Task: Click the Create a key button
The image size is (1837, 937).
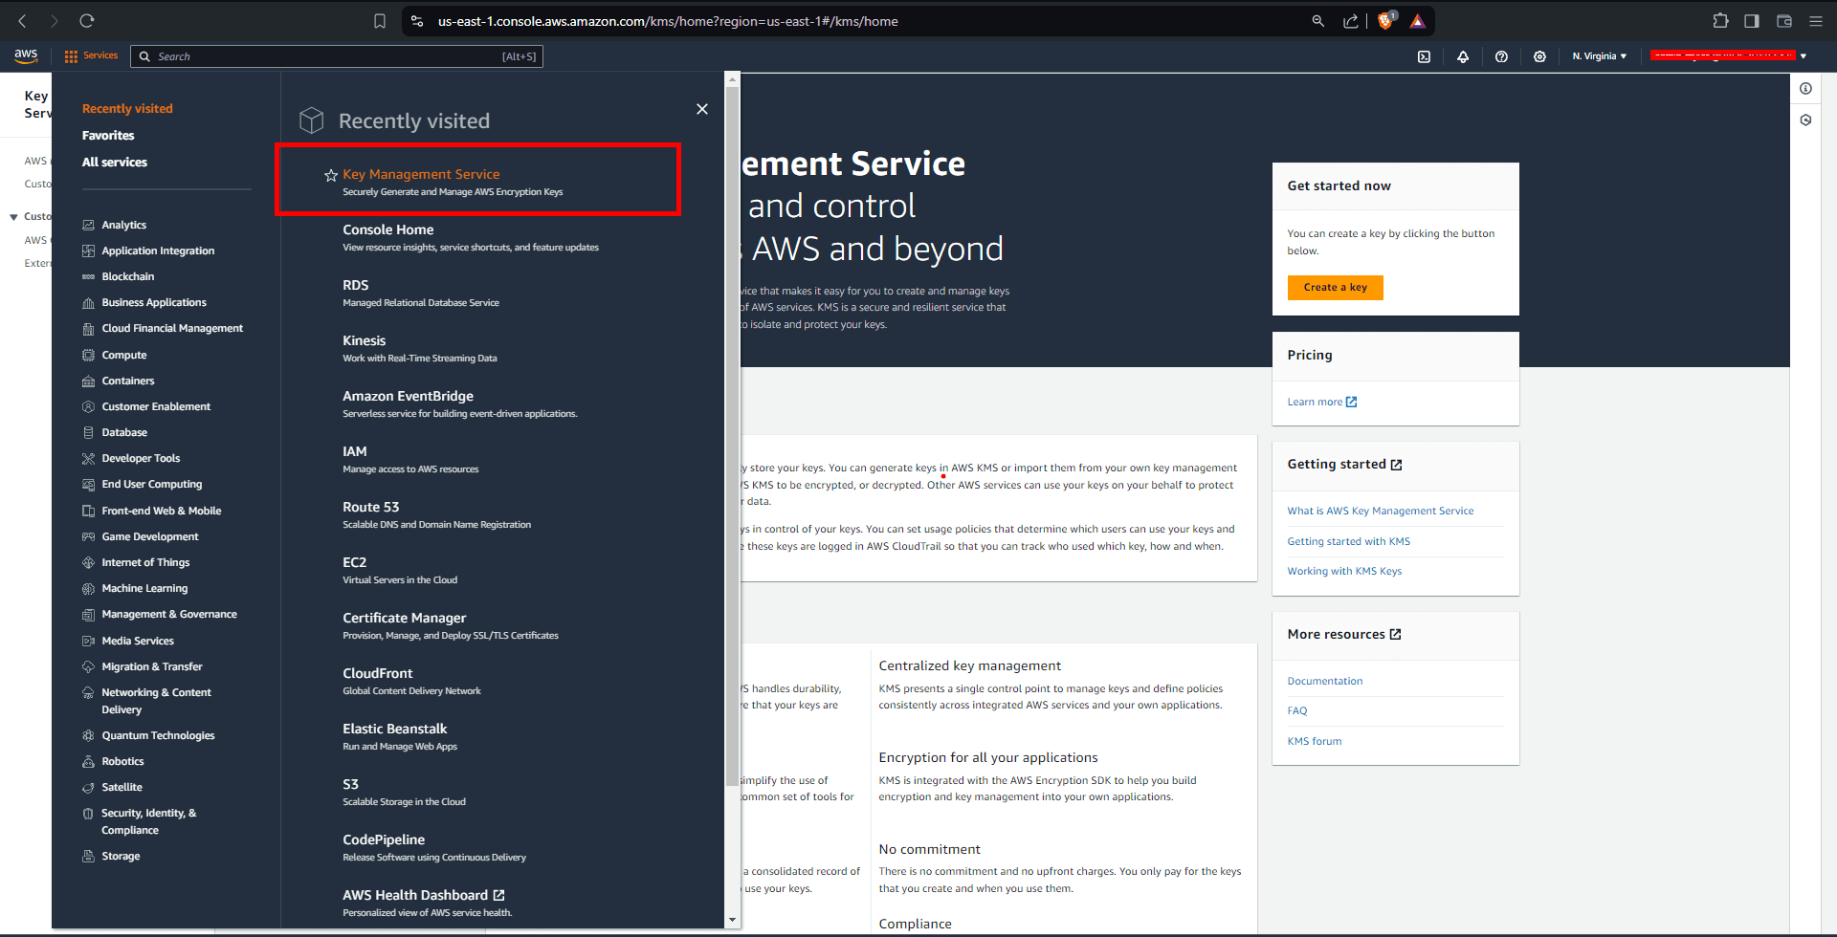Action: coord(1335,288)
